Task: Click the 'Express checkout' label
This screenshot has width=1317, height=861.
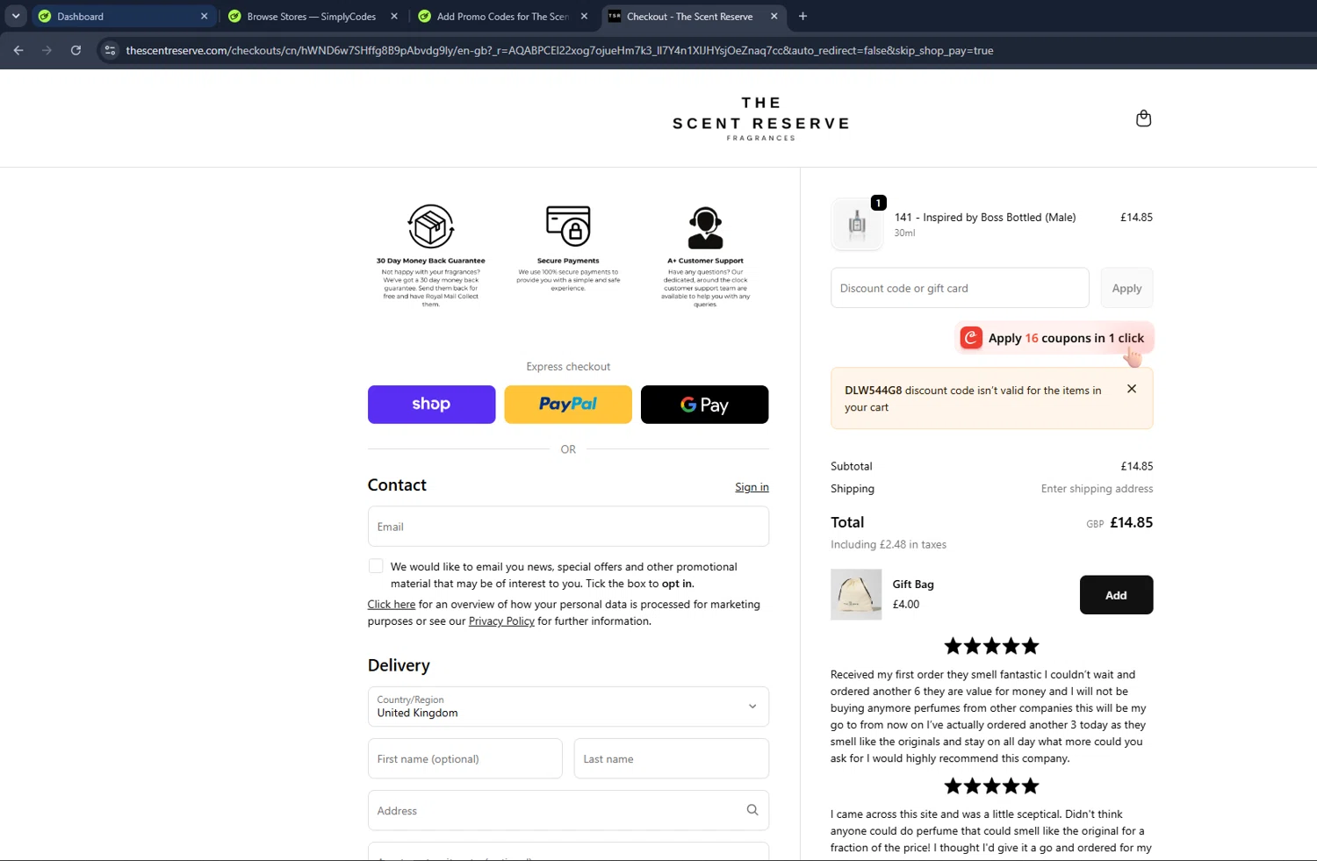Action: point(568,367)
